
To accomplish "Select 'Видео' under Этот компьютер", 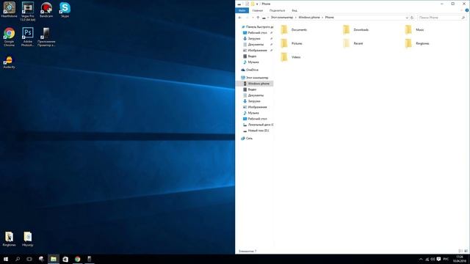I will pyautogui.click(x=250, y=89).
